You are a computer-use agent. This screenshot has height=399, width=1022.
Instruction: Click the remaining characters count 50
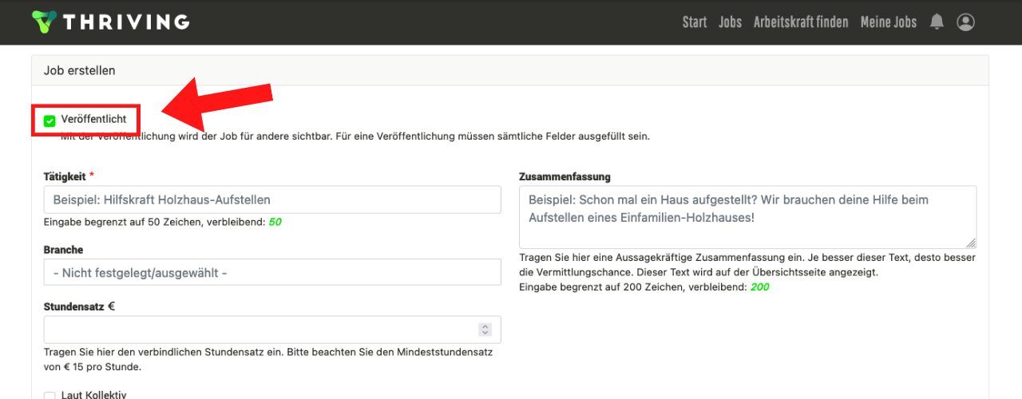click(x=275, y=222)
